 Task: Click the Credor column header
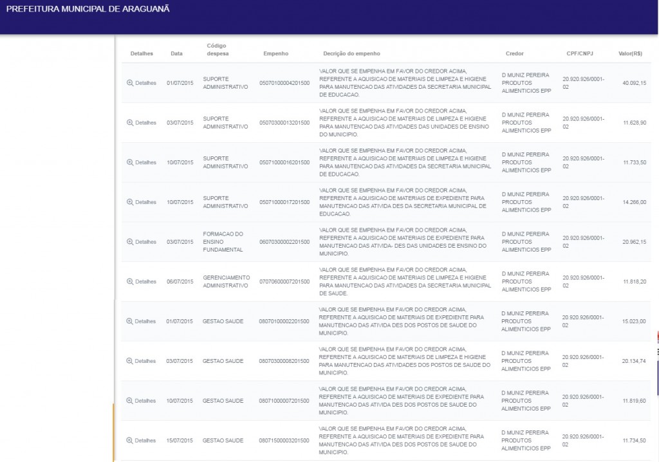point(515,53)
